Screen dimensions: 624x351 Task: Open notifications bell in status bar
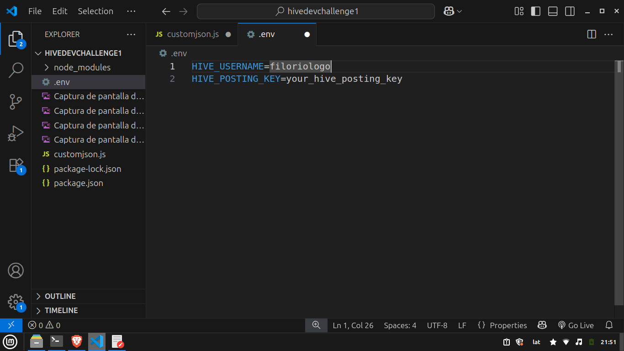pyautogui.click(x=608, y=325)
